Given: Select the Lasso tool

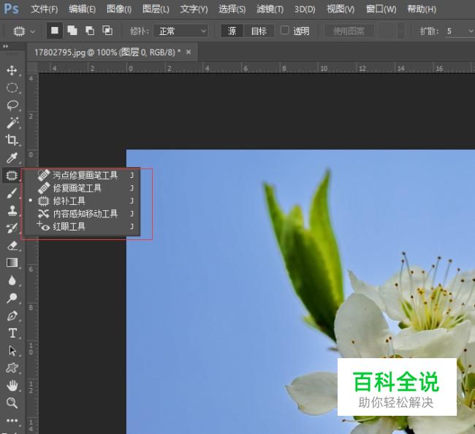Looking at the screenshot, I should click(12, 106).
